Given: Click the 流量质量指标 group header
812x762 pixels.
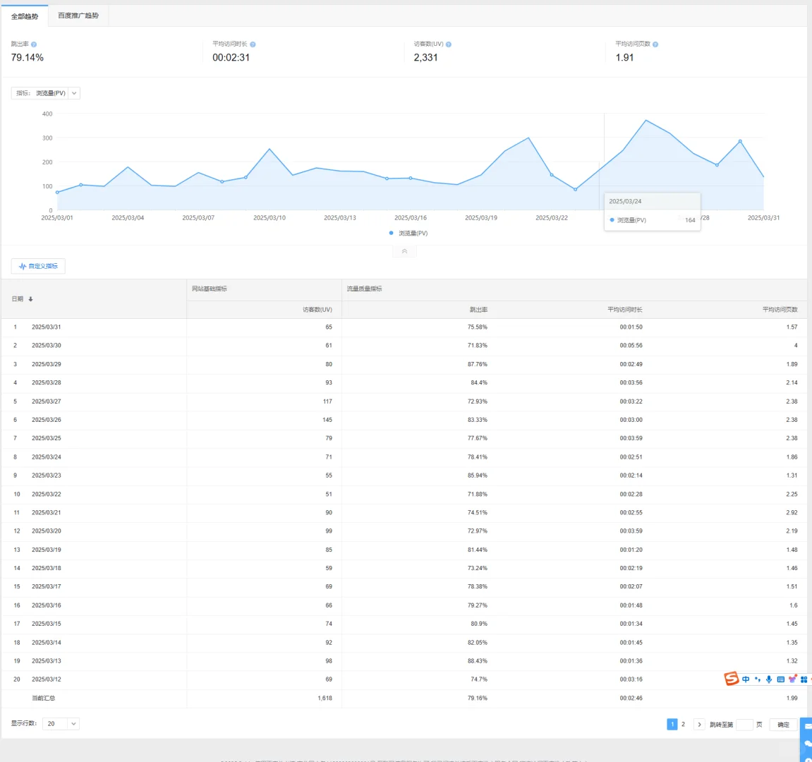Looking at the screenshot, I should pos(365,289).
